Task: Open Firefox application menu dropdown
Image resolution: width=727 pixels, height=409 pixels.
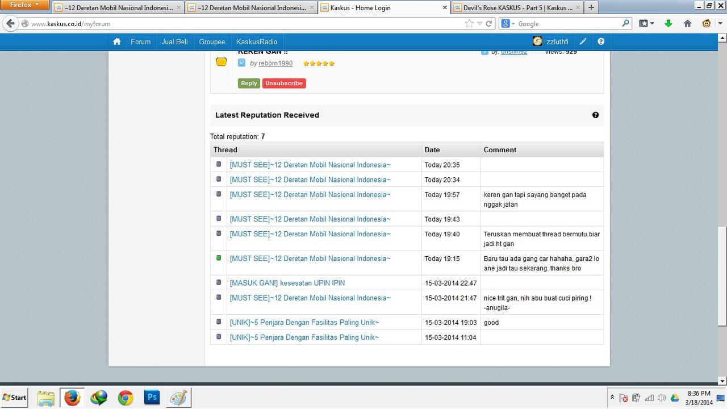Action: pyautogui.click(x=25, y=5)
